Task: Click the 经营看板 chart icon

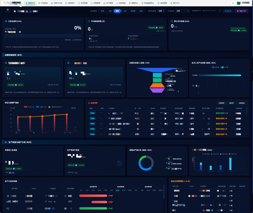Action: point(117,3)
